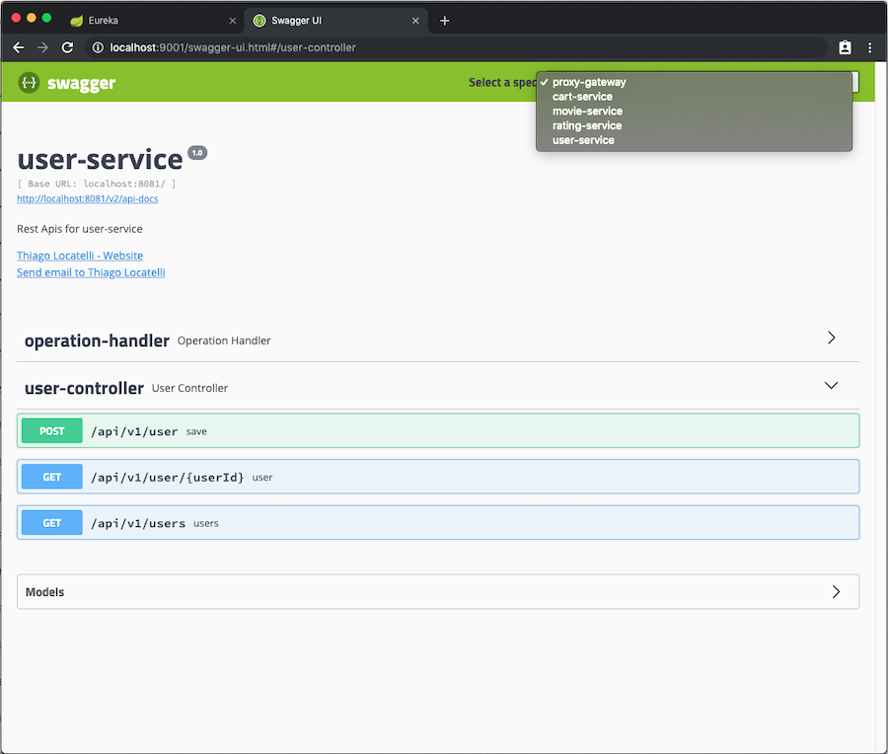Click the site info icon in the address bar
888x754 pixels.
(x=98, y=47)
